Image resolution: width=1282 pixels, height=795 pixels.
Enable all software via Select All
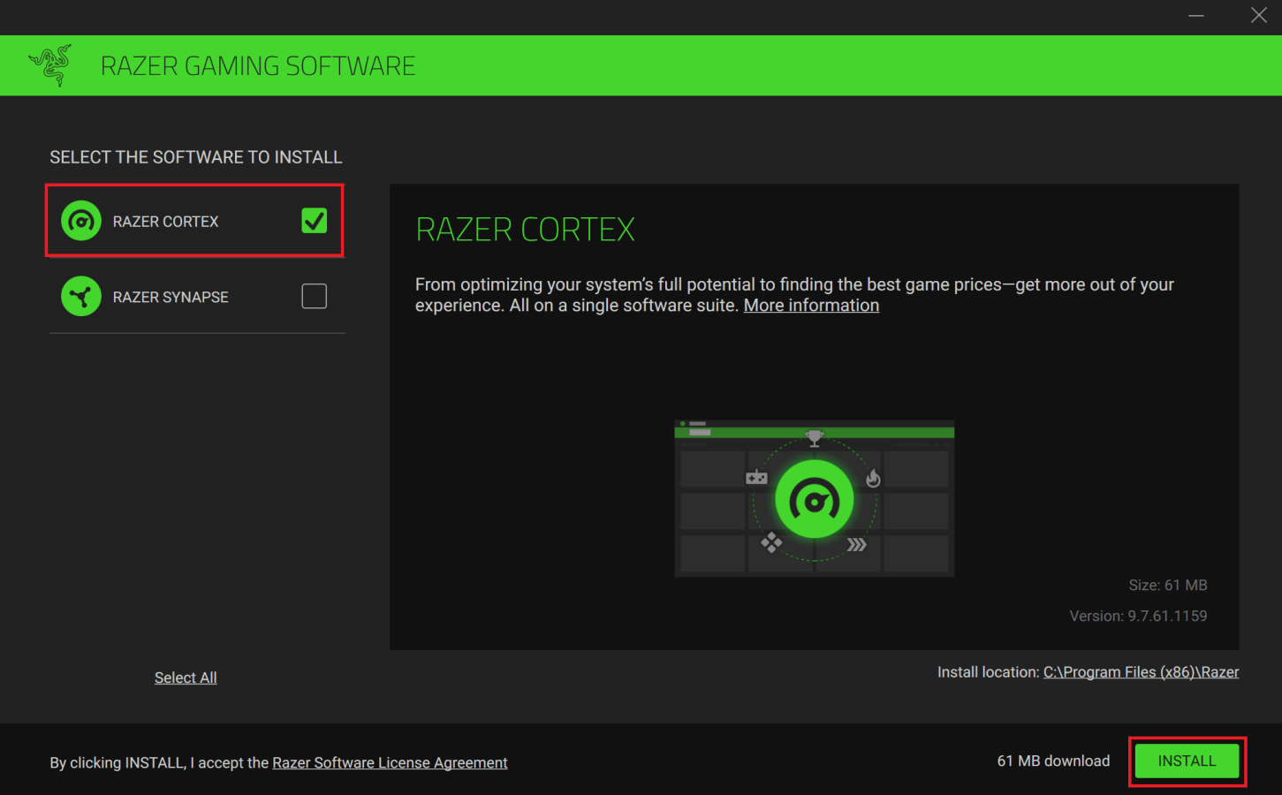click(x=185, y=677)
